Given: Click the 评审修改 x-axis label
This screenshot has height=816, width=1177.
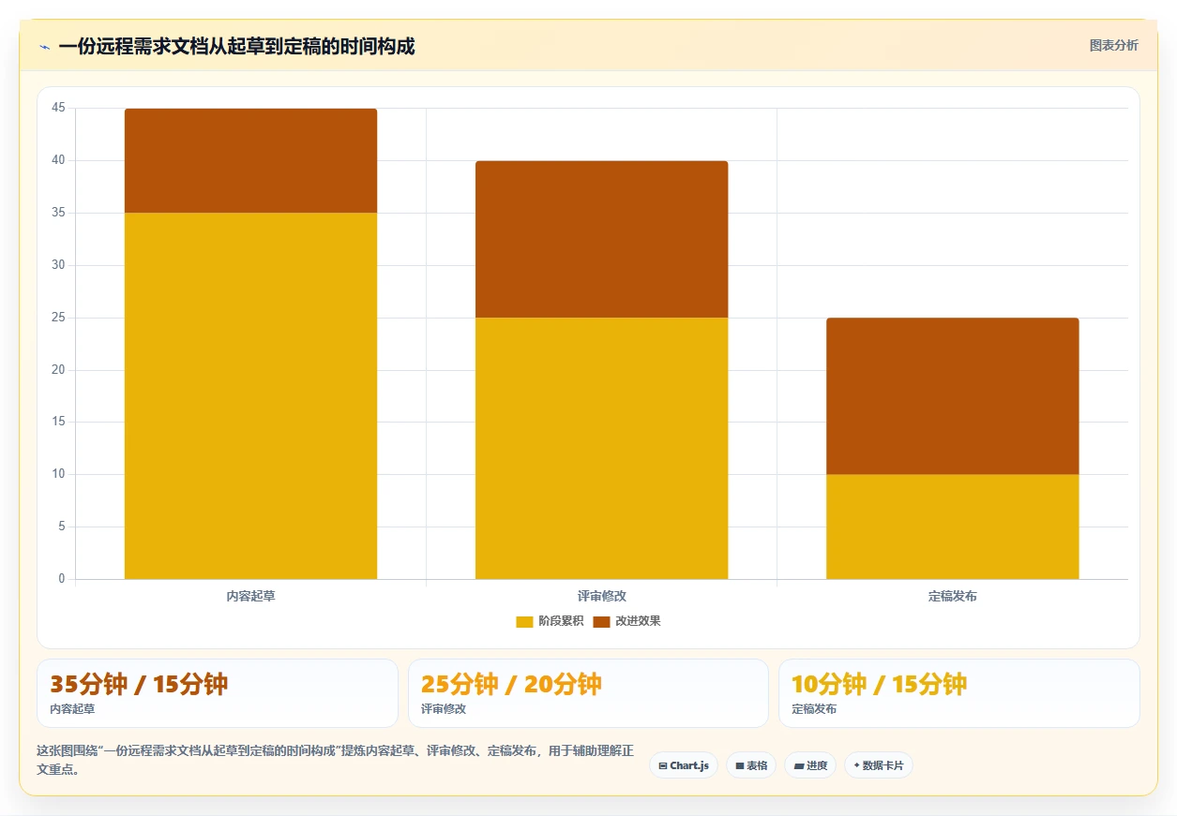Looking at the screenshot, I should coord(601,596).
